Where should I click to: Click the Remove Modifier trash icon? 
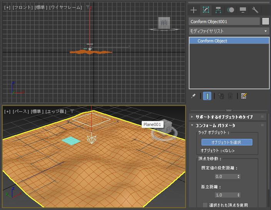pyautogui.click(x=230, y=96)
